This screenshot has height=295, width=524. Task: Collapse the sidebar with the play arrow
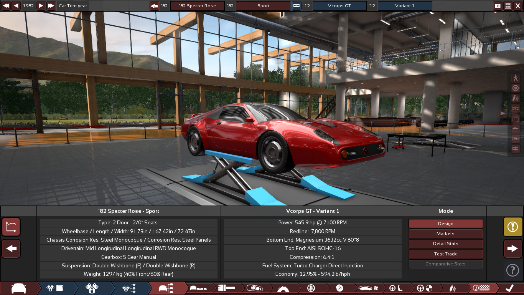[x=503, y=113]
